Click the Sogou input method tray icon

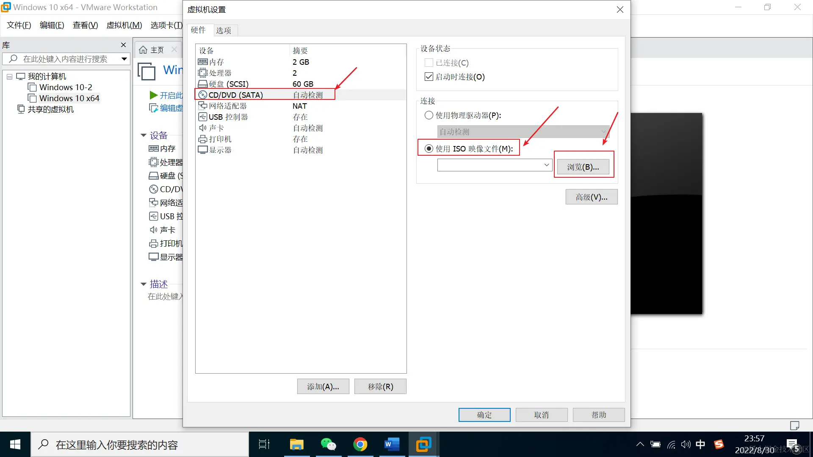point(719,444)
